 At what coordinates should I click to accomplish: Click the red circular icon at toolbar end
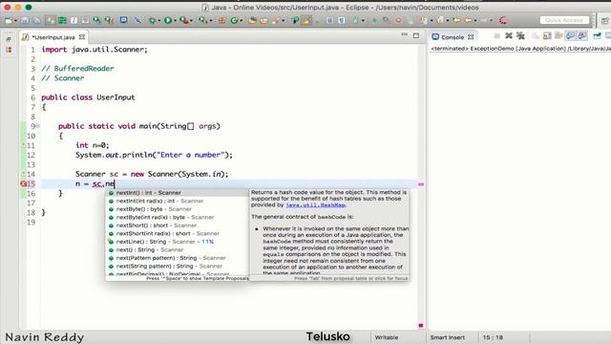point(503,20)
